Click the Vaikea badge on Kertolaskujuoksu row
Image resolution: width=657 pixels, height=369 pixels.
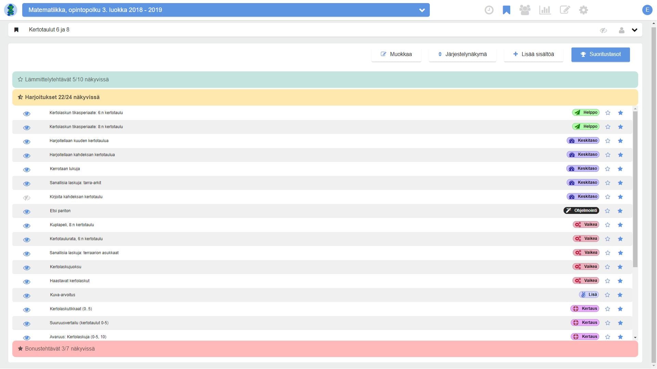[586, 266]
